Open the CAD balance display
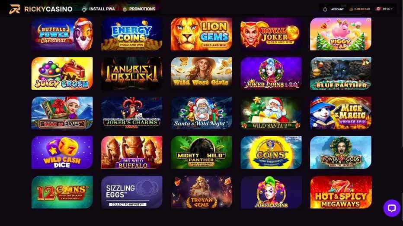 [x=362, y=9]
